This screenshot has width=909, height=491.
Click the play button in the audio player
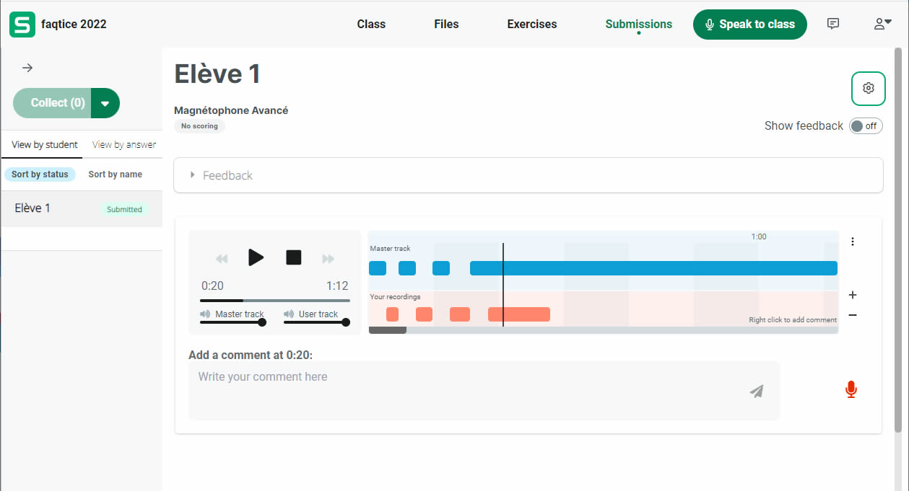[256, 257]
